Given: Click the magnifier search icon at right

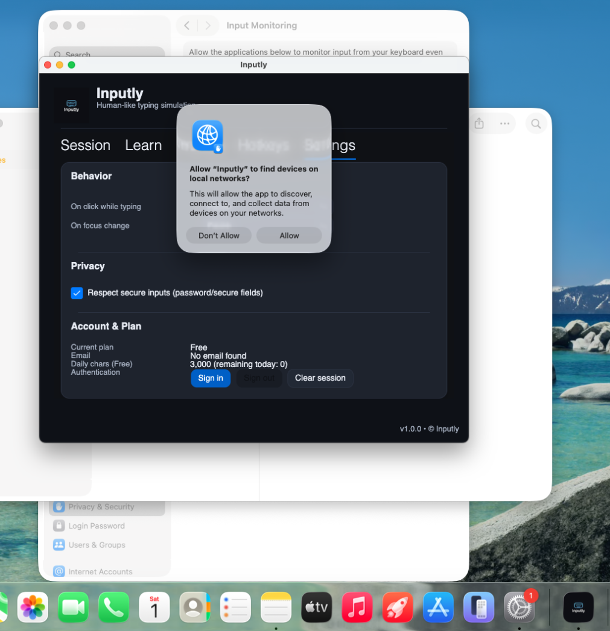Looking at the screenshot, I should [x=536, y=124].
